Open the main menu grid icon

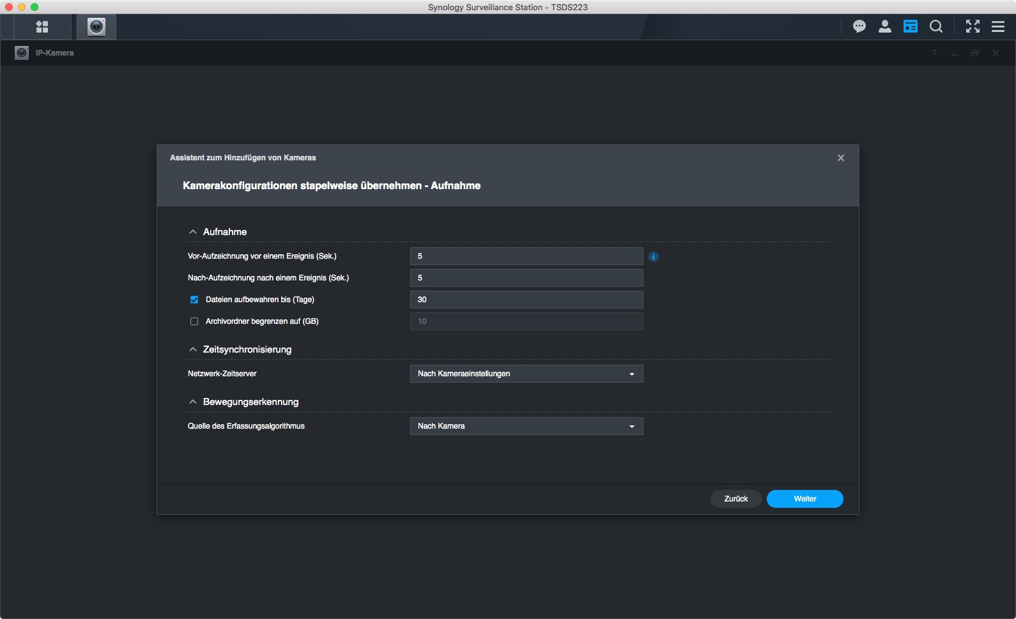(x=42, y=27)
